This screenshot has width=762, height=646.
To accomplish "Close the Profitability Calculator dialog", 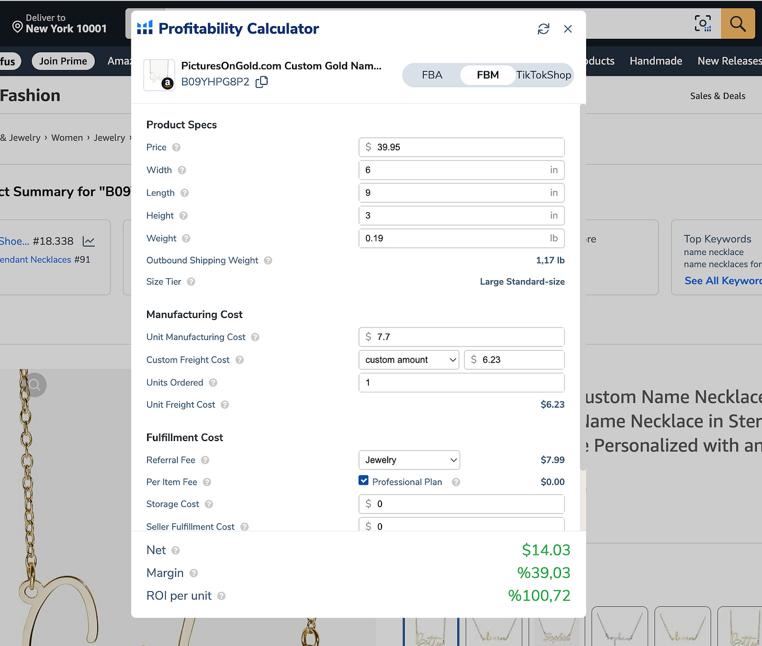I will click(x=568, y=29).
